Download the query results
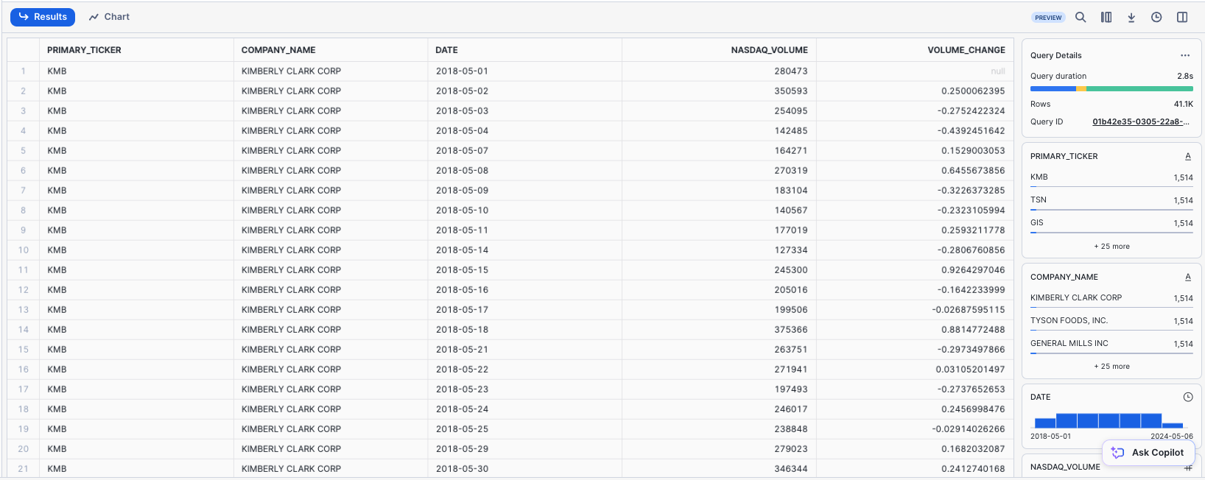Screen dimensions: 1205x480 tap(1131, 17)
